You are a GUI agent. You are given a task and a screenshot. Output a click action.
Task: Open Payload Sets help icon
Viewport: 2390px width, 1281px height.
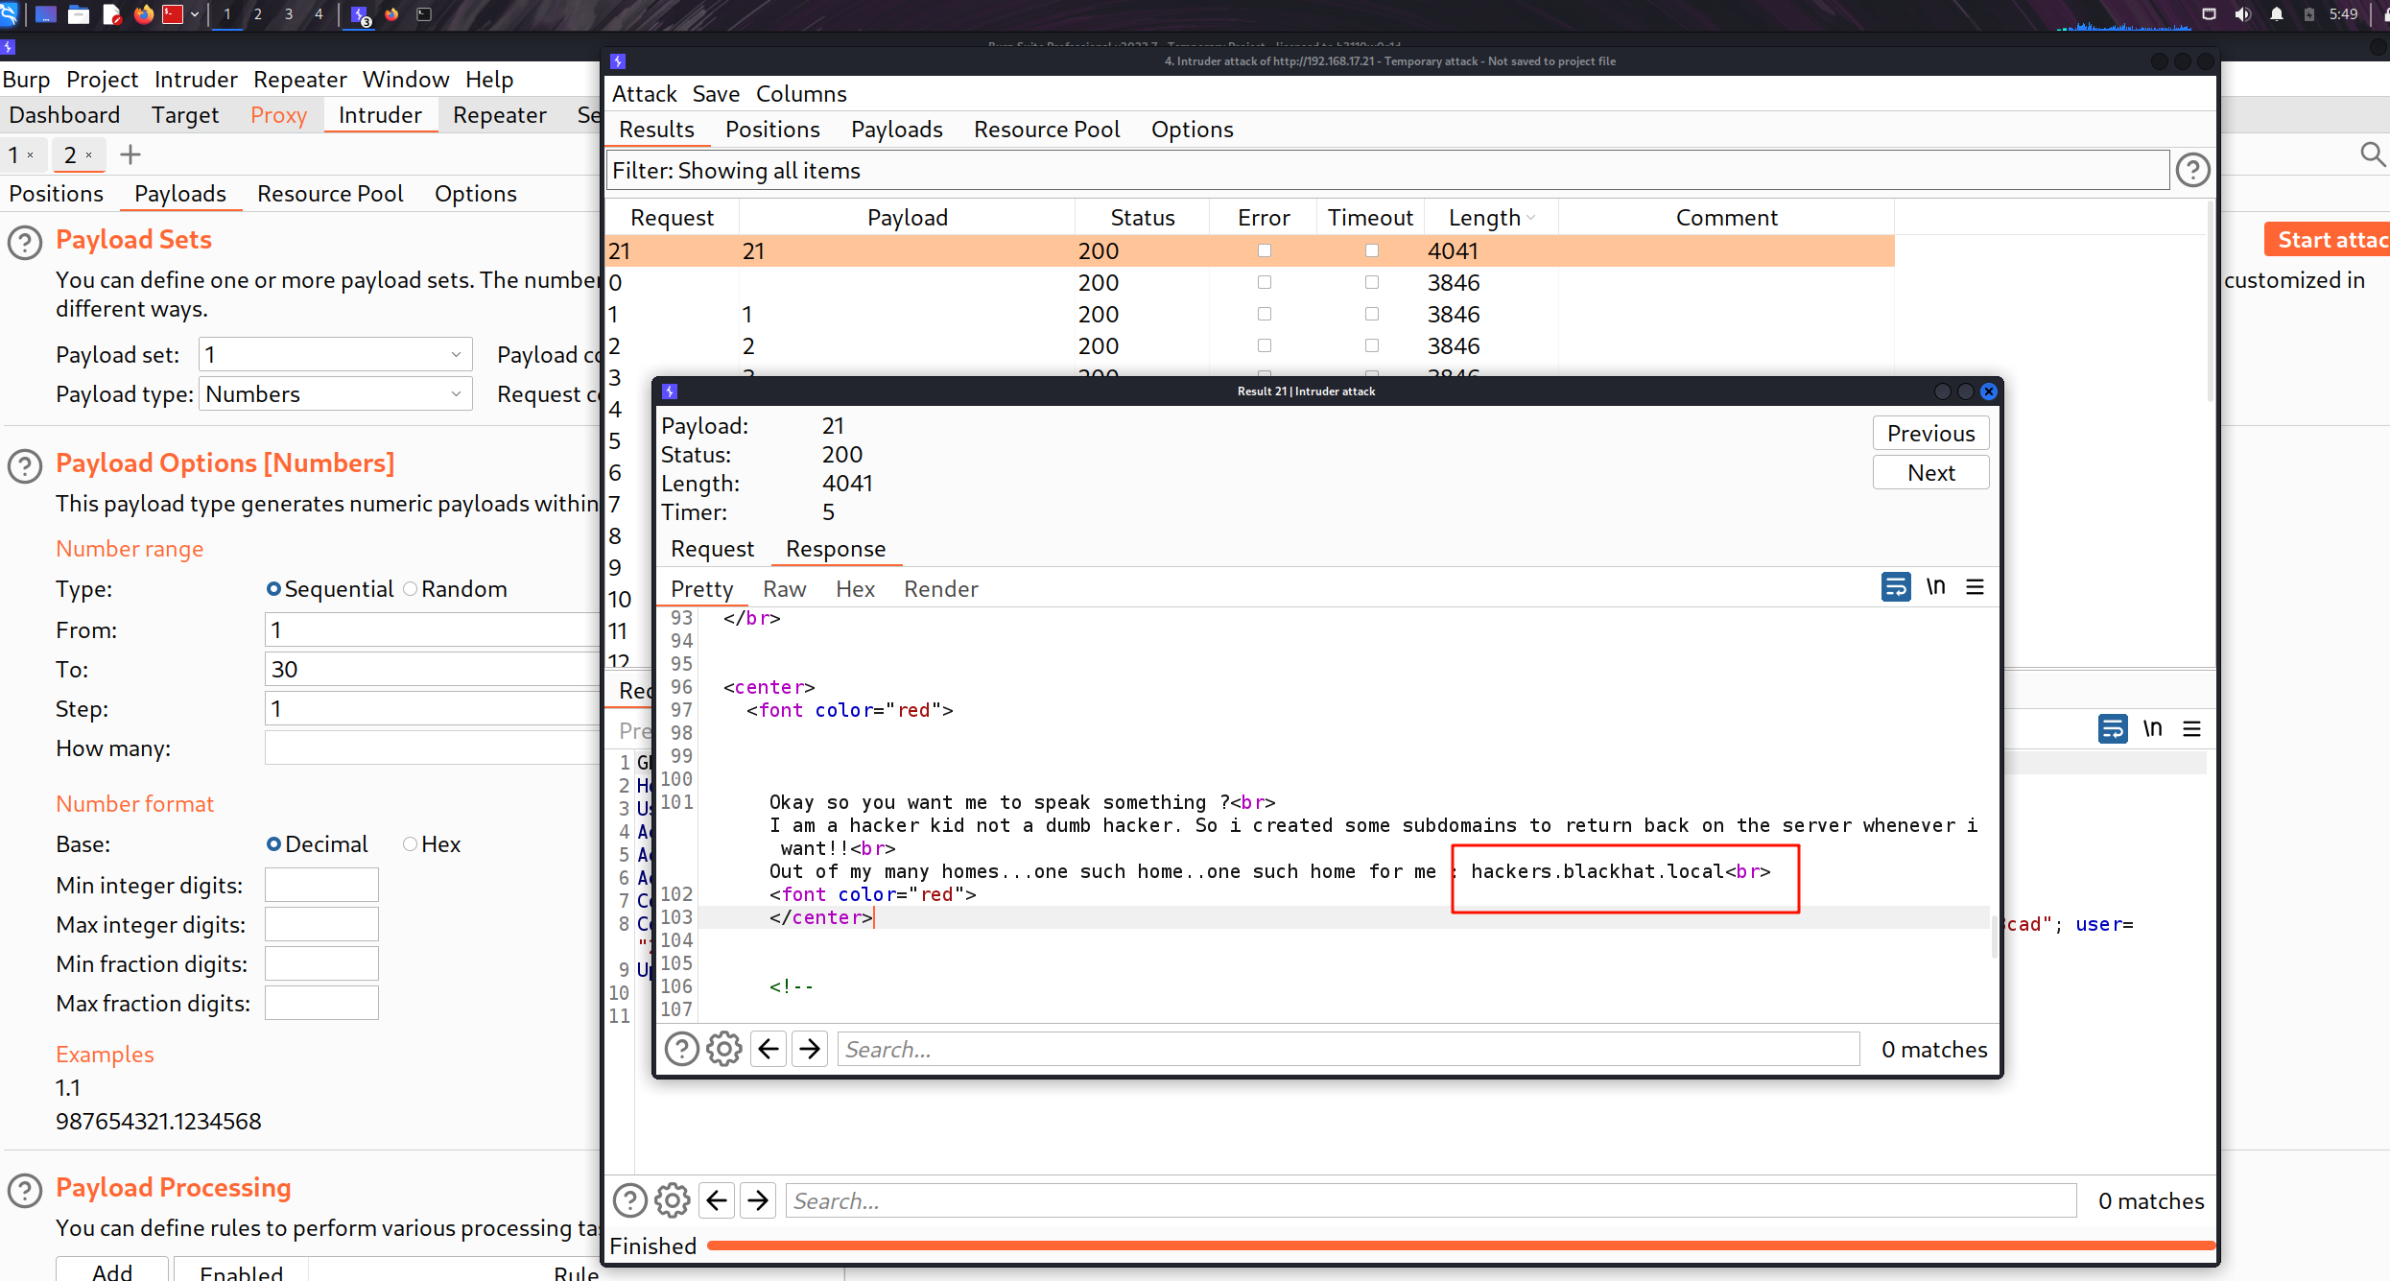pyautogui.click(x=25, y=242)
